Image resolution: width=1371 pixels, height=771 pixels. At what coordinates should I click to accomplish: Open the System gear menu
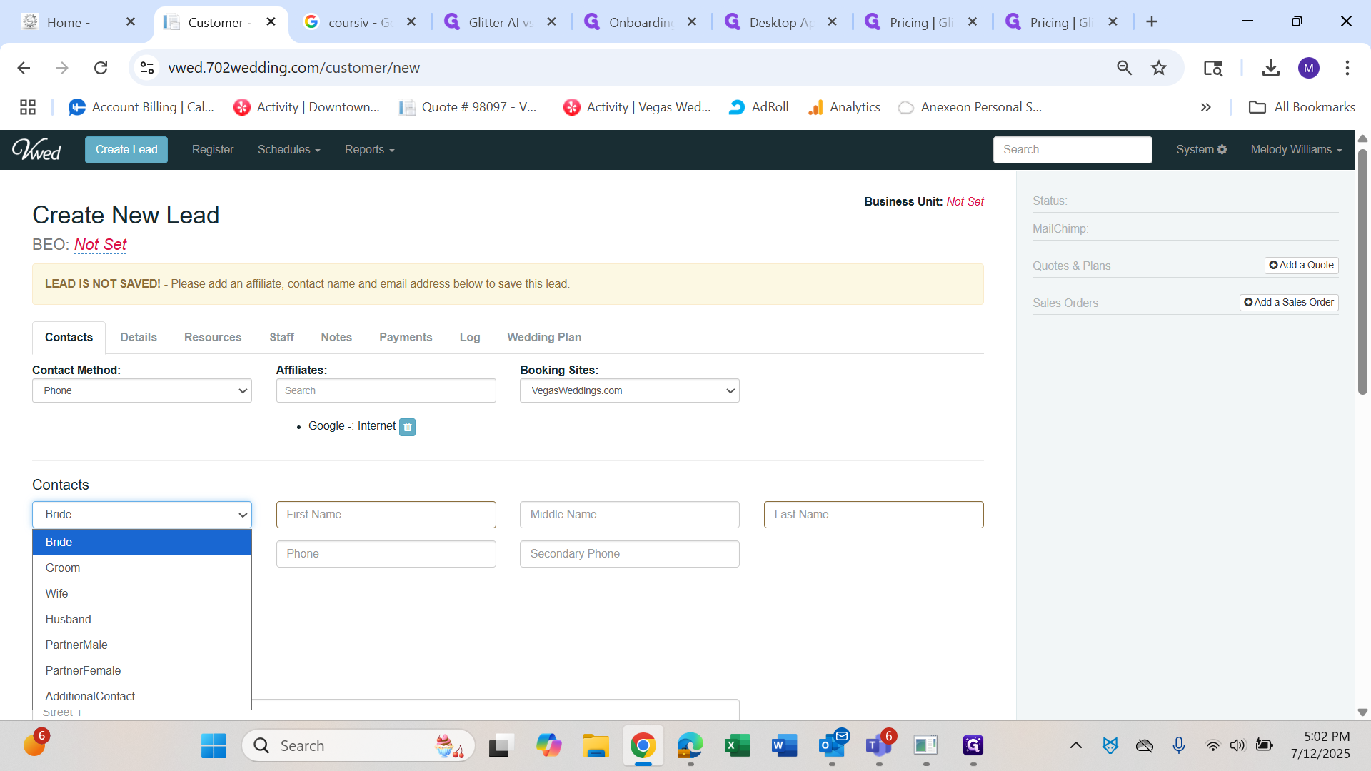(x=1201, y=149)
